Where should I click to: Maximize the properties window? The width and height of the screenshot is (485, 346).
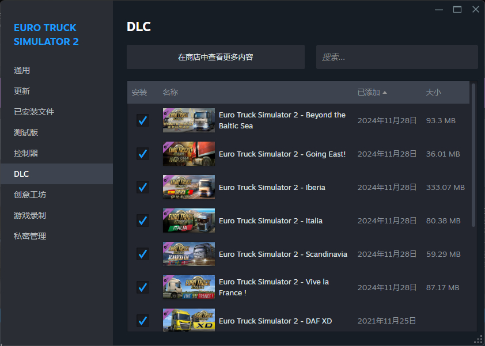[x=457, y=10]
